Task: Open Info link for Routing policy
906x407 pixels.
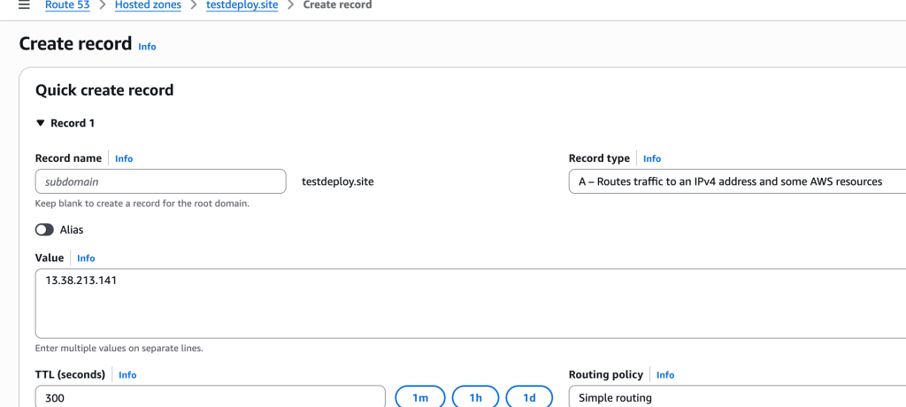Action: click(665, 374)
